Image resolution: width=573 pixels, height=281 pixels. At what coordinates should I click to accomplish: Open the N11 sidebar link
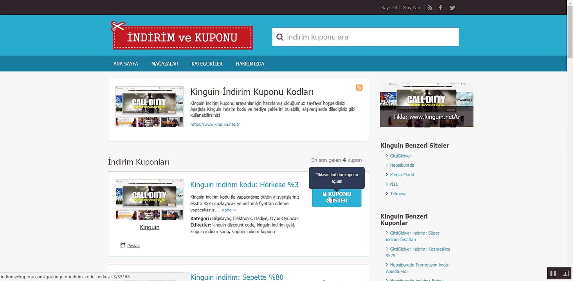coord(394,184)
